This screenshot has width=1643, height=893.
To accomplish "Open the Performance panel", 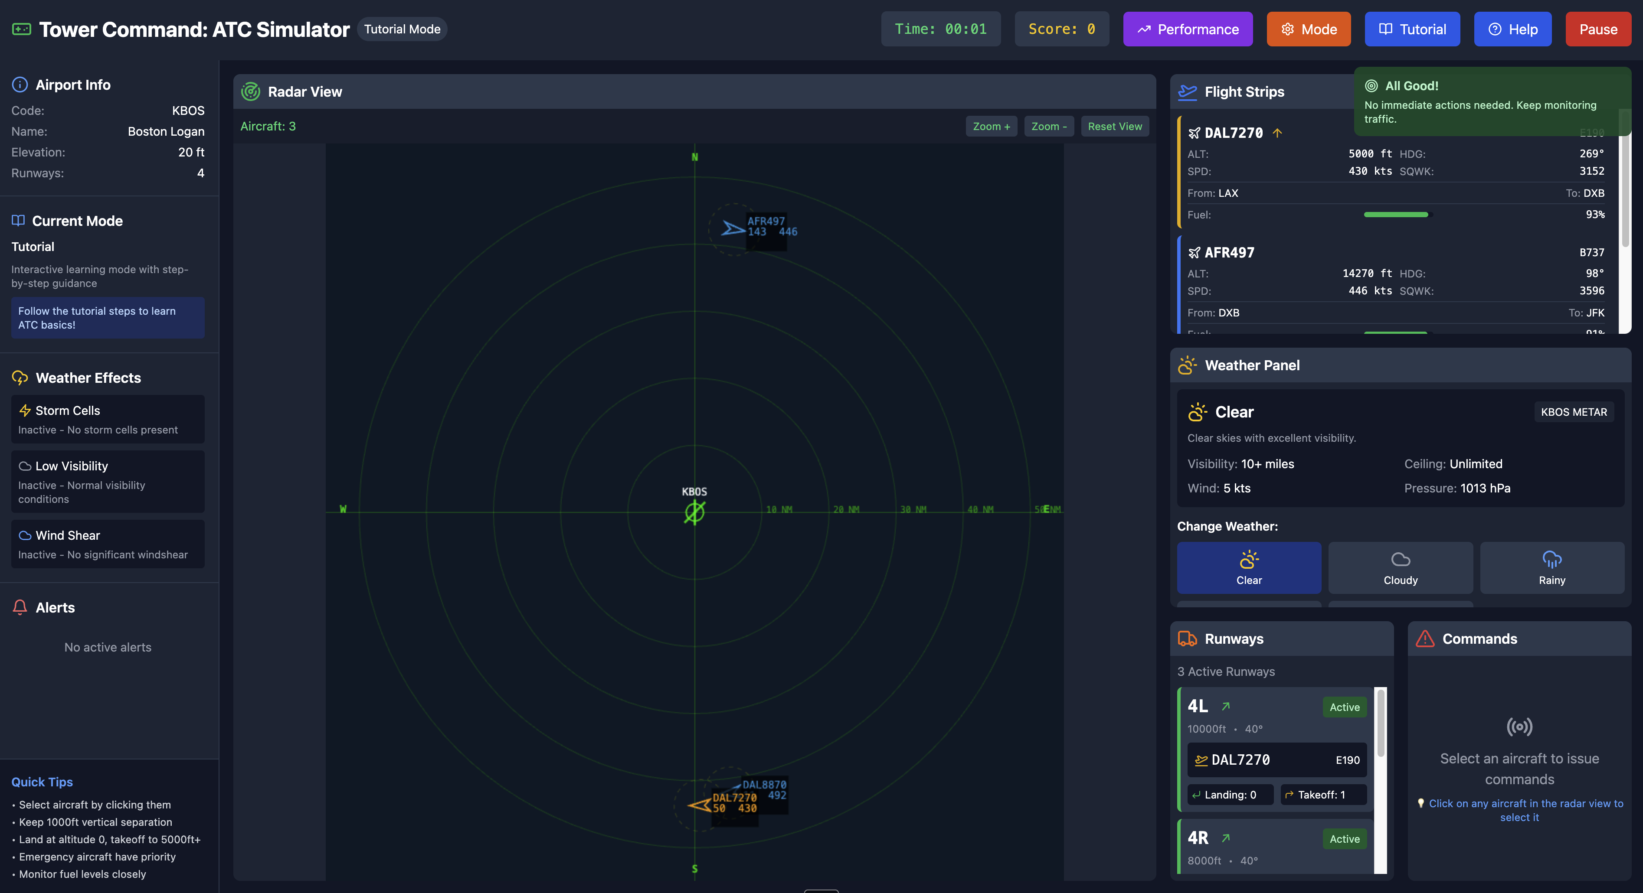I will pyautogui.click(x=1187, y=29).
